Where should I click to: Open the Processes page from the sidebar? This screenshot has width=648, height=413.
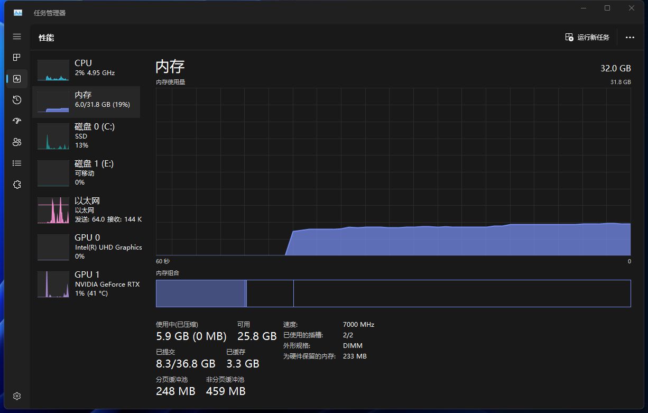point(16,58)
